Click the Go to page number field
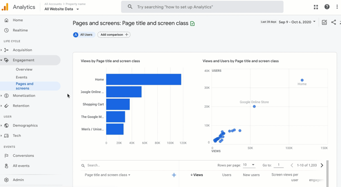This screenshot has width=341, height=187. pos(279,165)
